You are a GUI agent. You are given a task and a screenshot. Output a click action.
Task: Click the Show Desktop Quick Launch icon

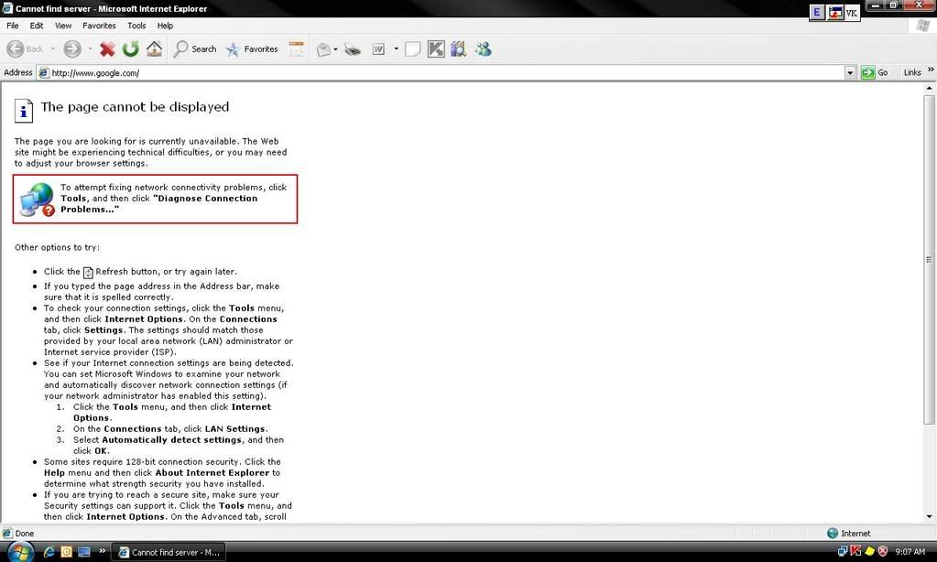pyautogui.click(x=84, y=552)
